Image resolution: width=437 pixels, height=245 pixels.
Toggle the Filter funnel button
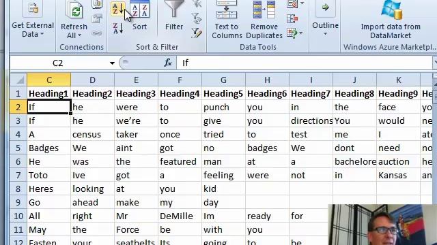tap(174, 15)
